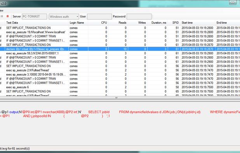Select SET IMPLICIT_TRANSACTIONS ON row with SPID 65
The image size is (240, 153).
click(120, 92)
